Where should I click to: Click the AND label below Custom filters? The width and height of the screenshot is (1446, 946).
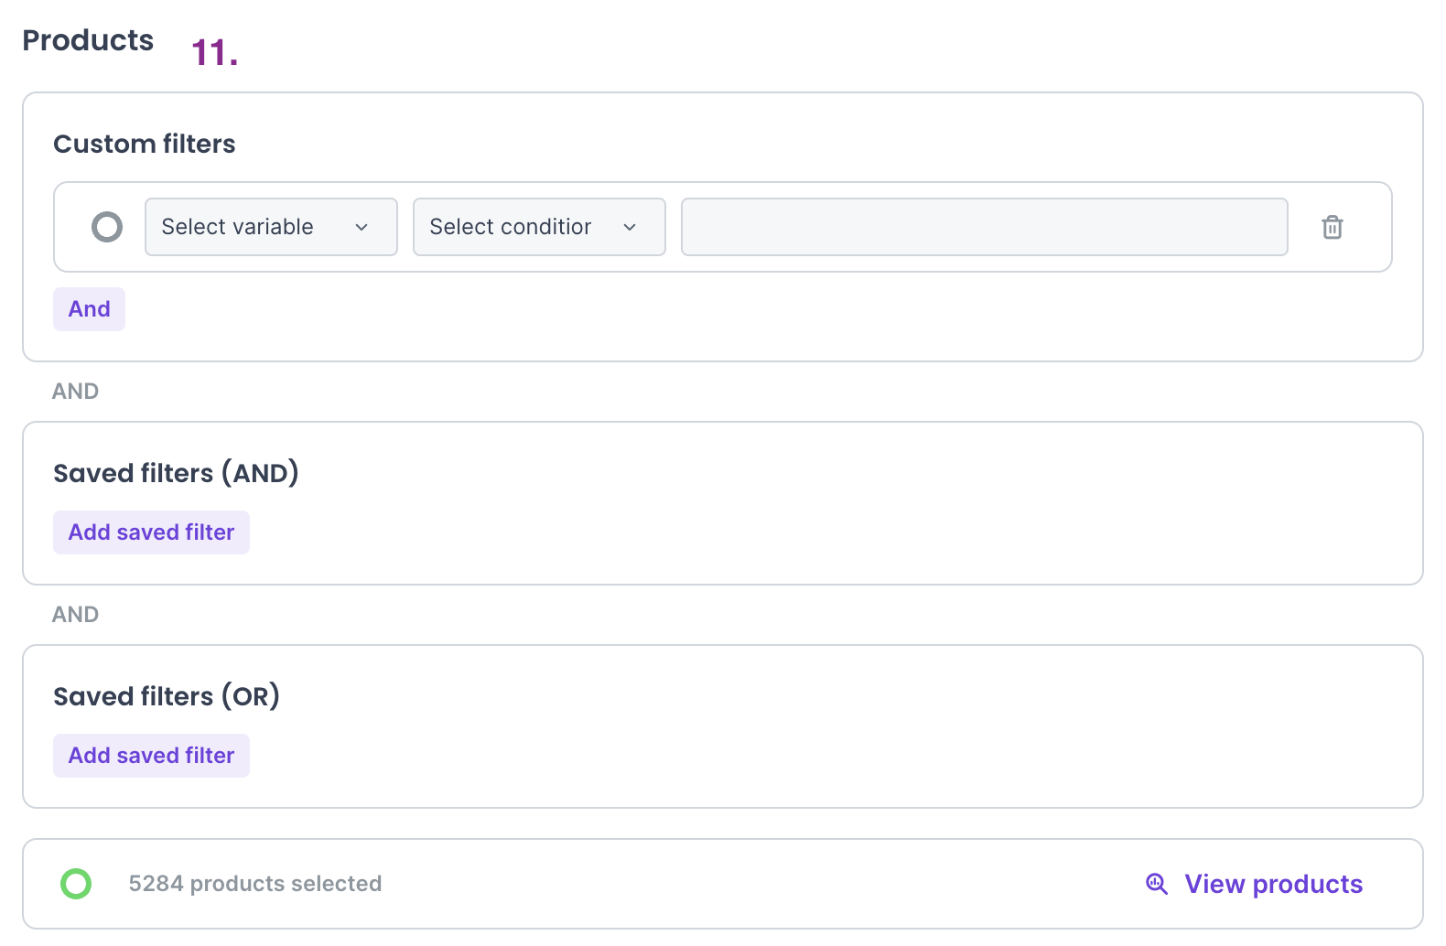75,392
